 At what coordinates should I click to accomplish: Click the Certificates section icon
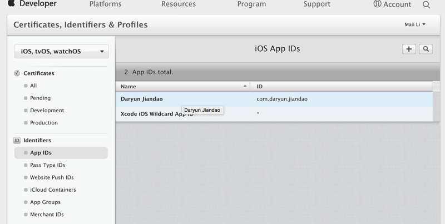[17, 73]
